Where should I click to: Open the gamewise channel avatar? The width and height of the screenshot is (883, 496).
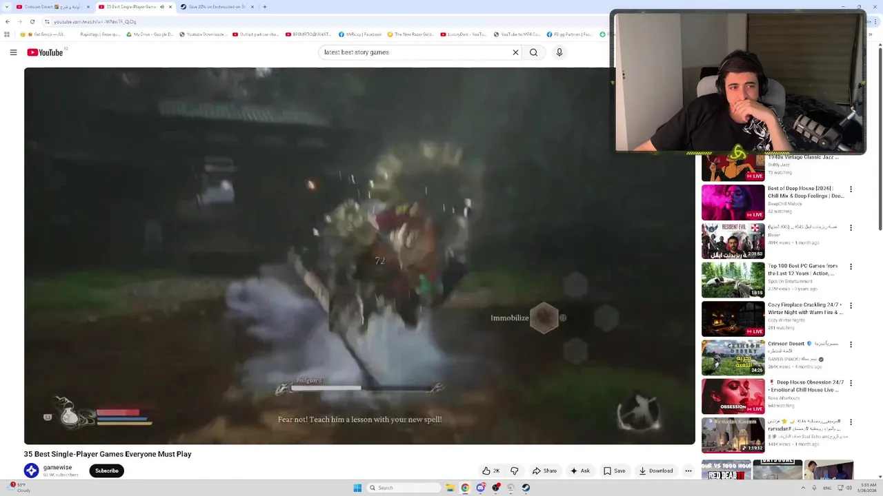click(x=31, y=471)
